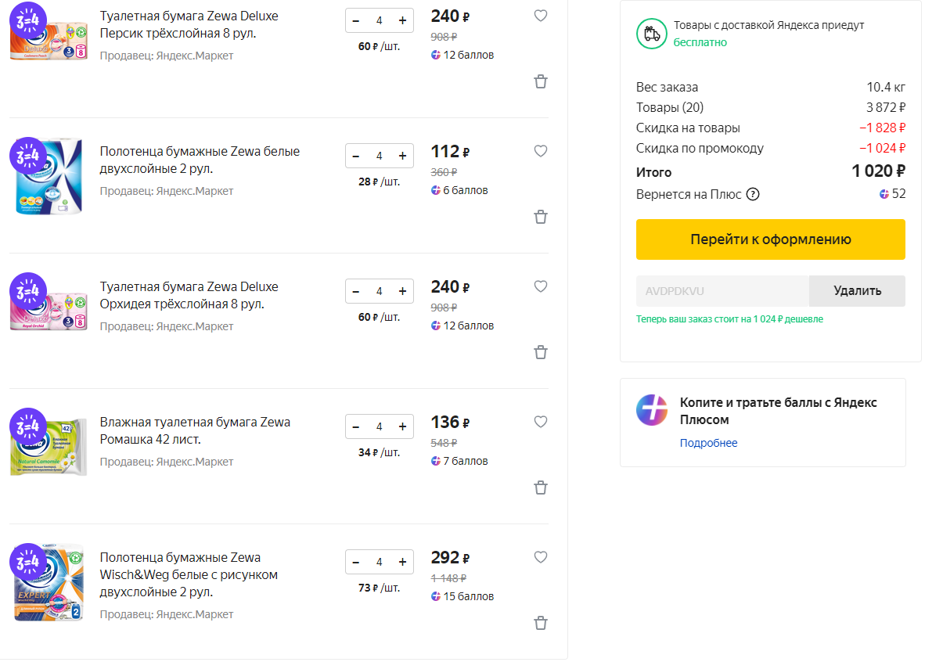Delete Влажная туалетная бумага Zewa Ромашка

[x=541, y=488]
